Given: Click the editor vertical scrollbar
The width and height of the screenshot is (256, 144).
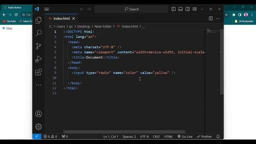Looking at the screenshot, I should (x=222, y=62).
